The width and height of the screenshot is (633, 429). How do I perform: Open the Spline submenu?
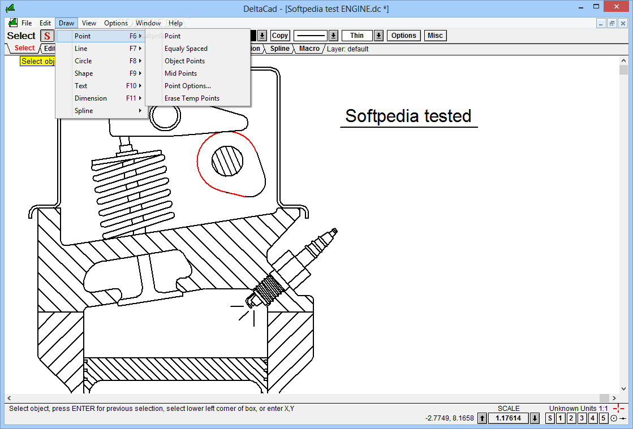101,111
